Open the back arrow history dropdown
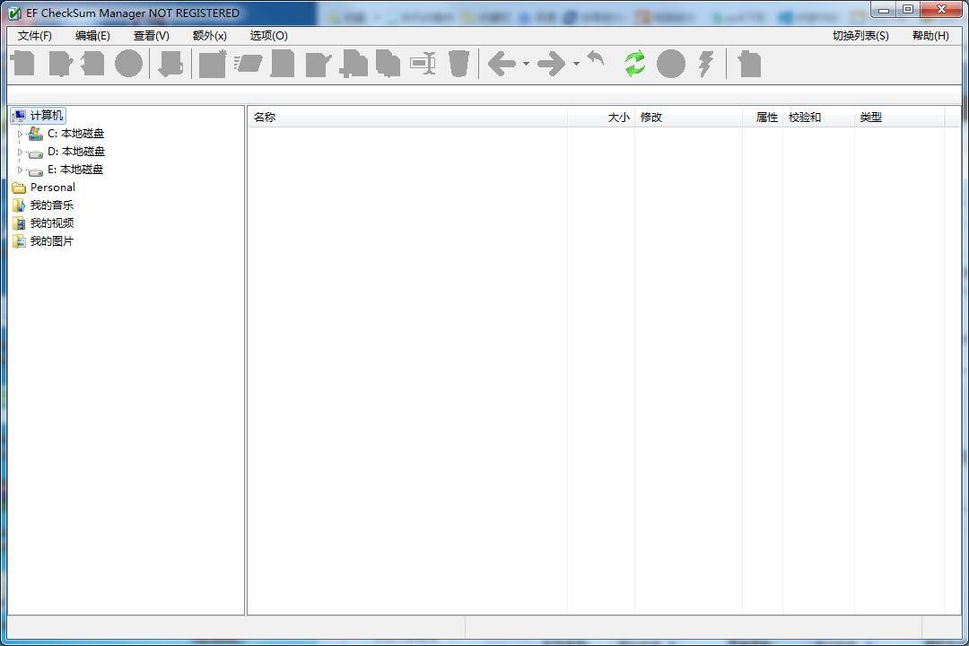969x646 pixels. coord(527,64)
